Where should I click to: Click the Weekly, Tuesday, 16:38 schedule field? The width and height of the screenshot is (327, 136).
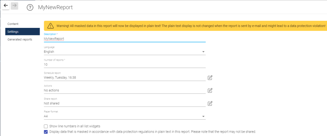125,78
